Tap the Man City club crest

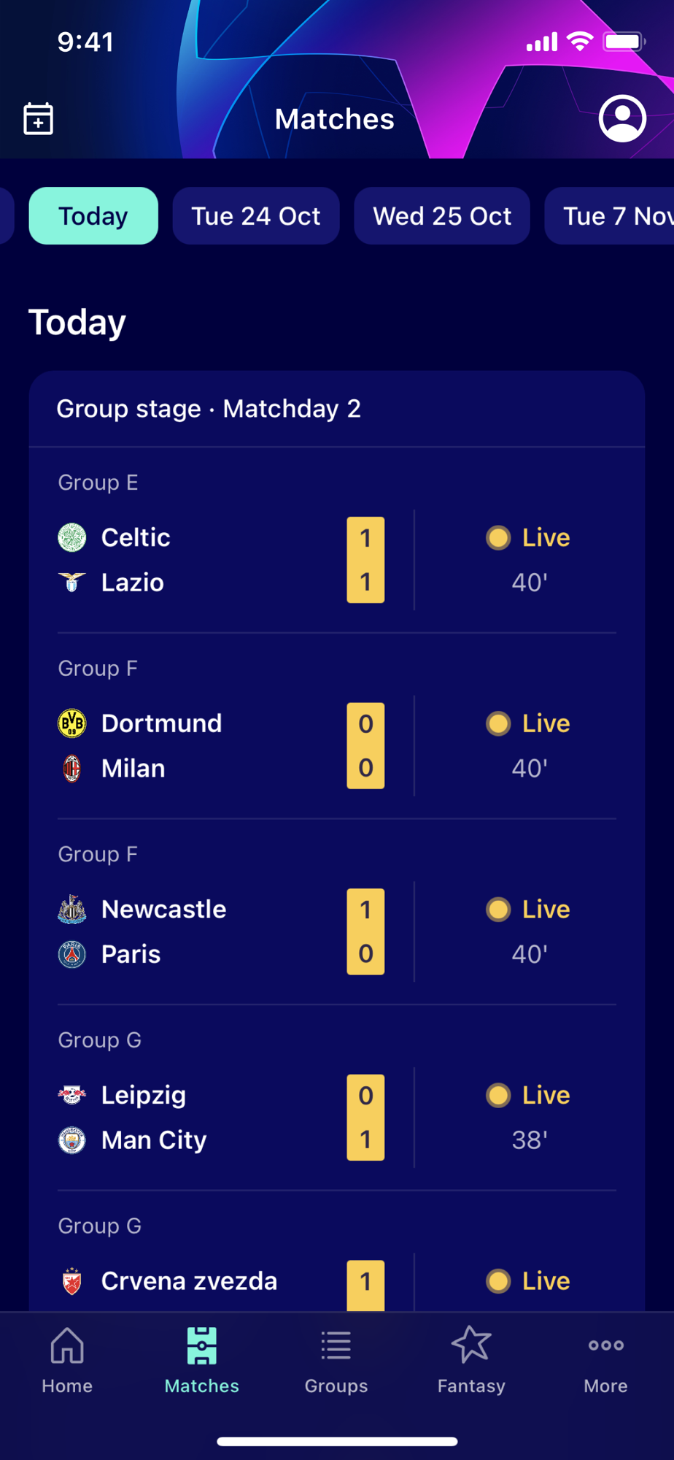(x=72, y=1140)
